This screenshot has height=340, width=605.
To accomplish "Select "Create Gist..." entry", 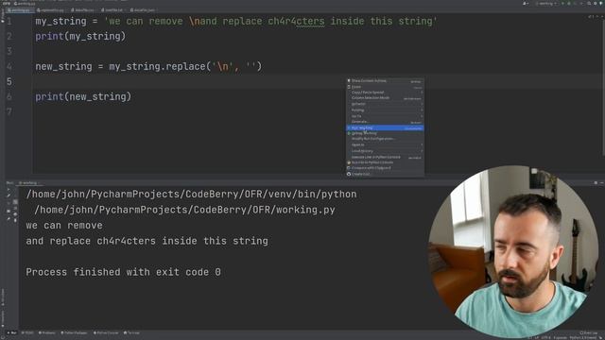I will click(x=385, y=174).
